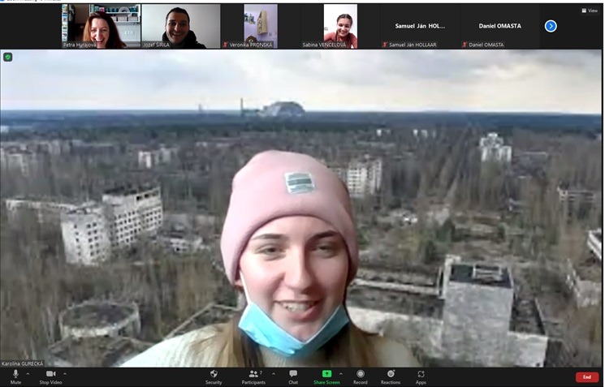Expand Share Screen options caret
605x387 pixels.
point(341,373)
